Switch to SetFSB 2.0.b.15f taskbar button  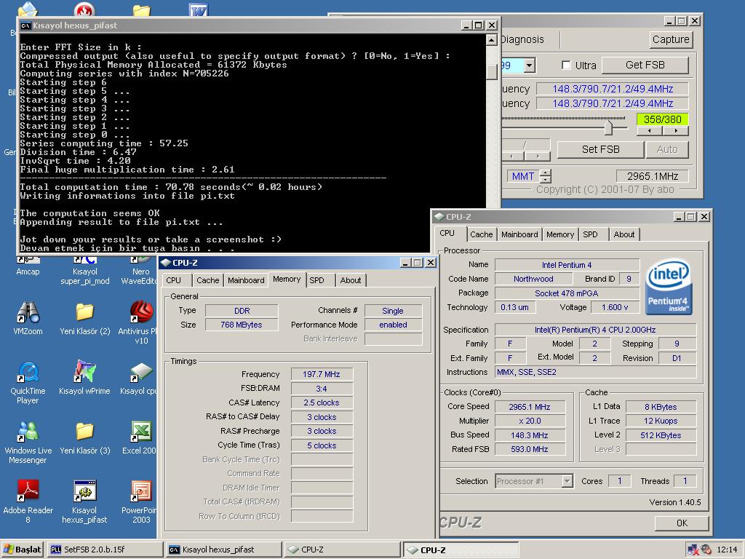105,550
